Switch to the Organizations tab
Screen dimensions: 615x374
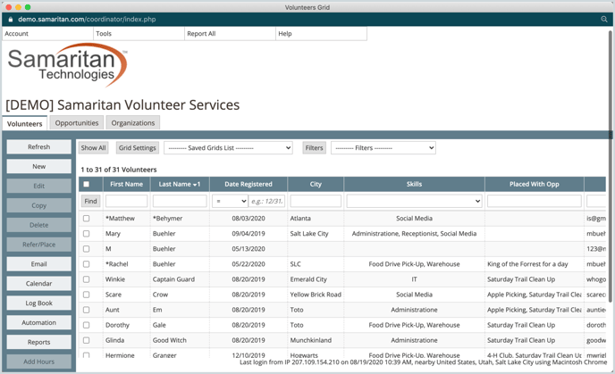click(x=133, y=123)
